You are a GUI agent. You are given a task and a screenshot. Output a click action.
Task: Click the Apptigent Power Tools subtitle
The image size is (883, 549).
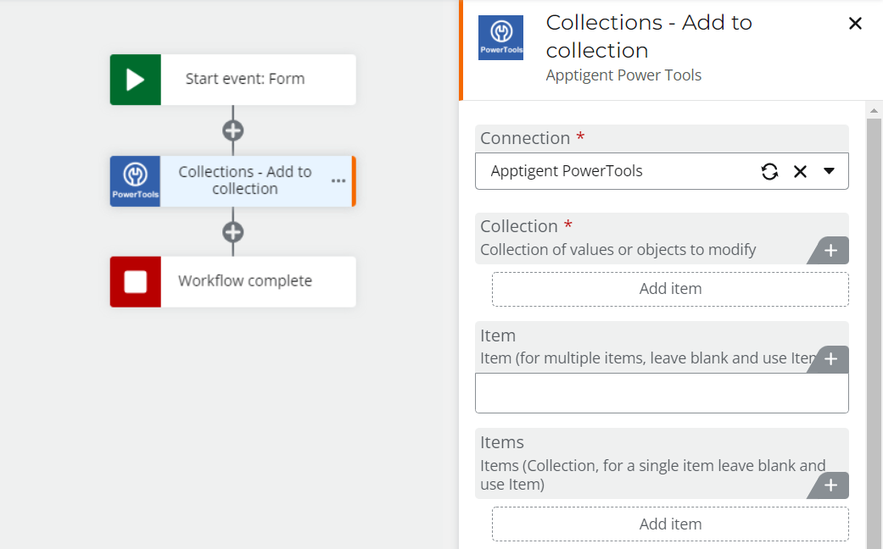[623, 75]
